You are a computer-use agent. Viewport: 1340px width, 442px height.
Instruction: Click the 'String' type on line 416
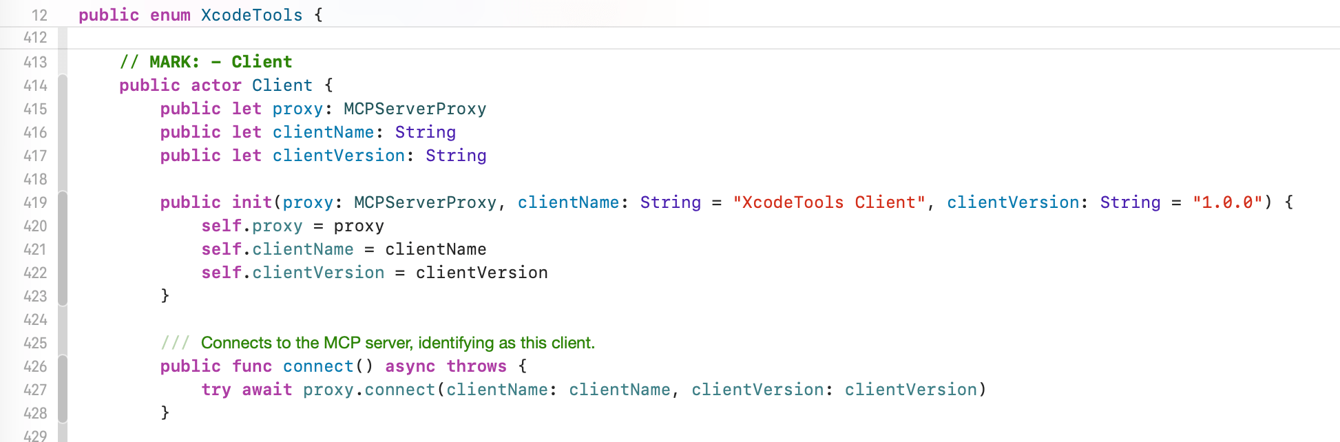(x=426, y=131)
